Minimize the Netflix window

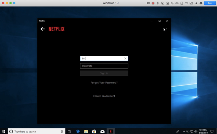(x=152, y=21)
